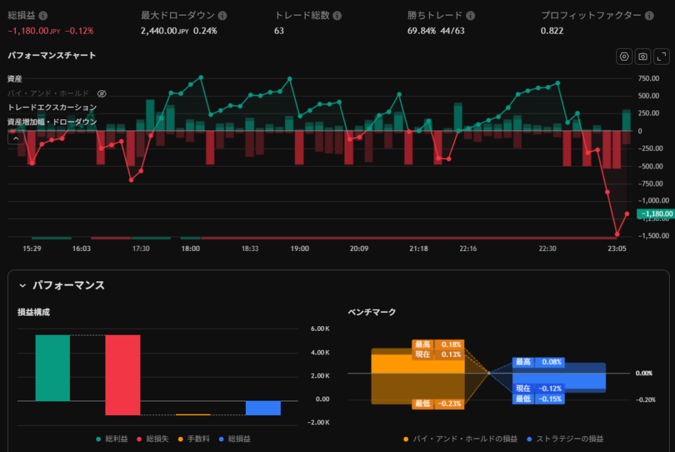This screenshot has height=452, width=675.
Task: Select 総利益 legend item in 損益構成
Action: pyautogui.click(x=113, y=438)
